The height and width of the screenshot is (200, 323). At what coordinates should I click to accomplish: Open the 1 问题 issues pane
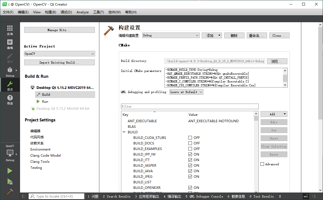coord(93,196)
